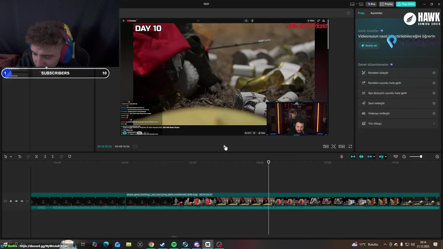This screenshot has height=249, width=443.
Task: Toggle clip linkage in timeline toolbar
Action: click(370, 157)
